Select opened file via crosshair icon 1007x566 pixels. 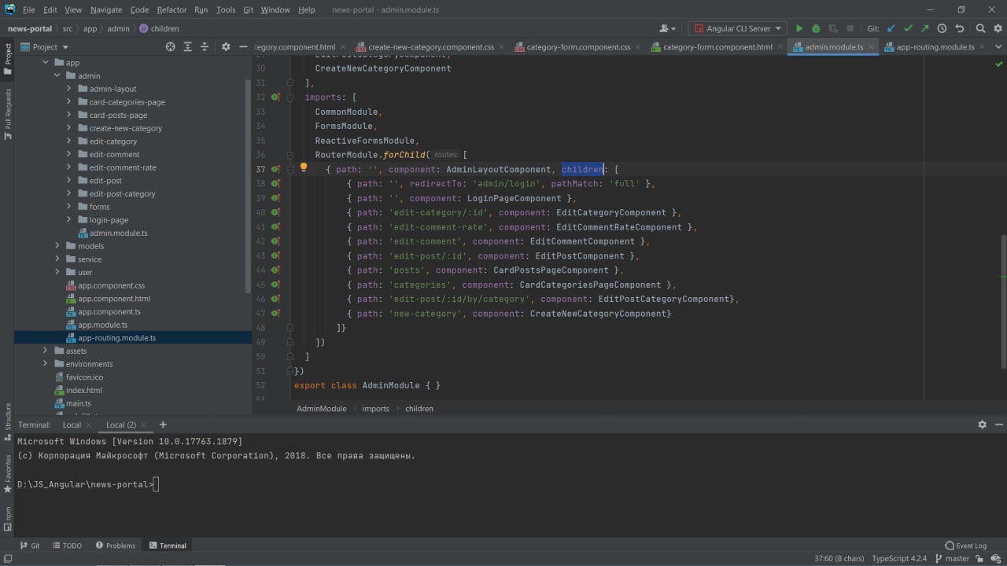(x=170, y=47)
